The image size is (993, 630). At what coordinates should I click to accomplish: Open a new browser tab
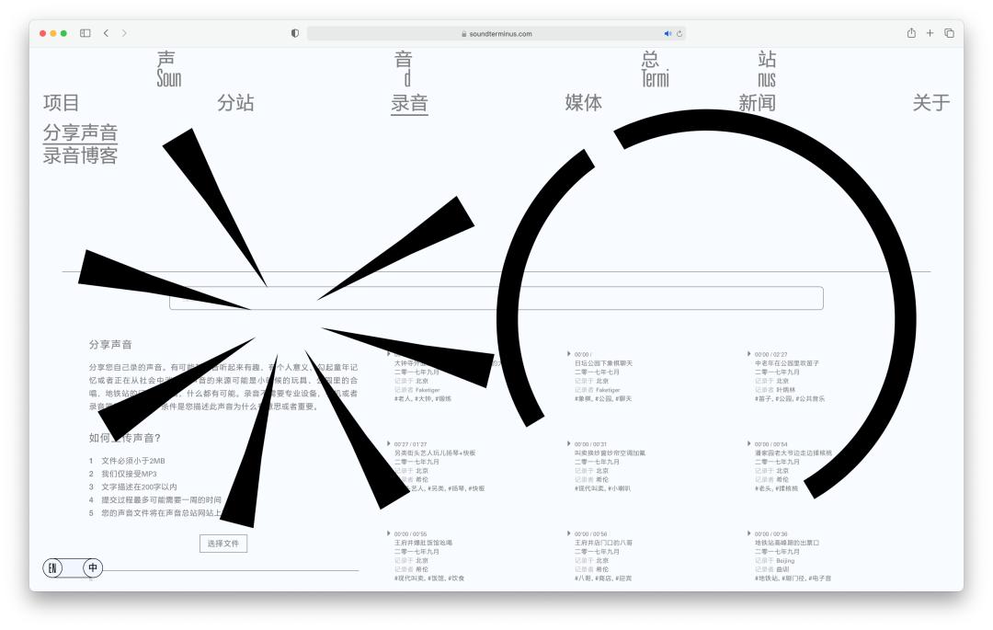pos(930,33)
